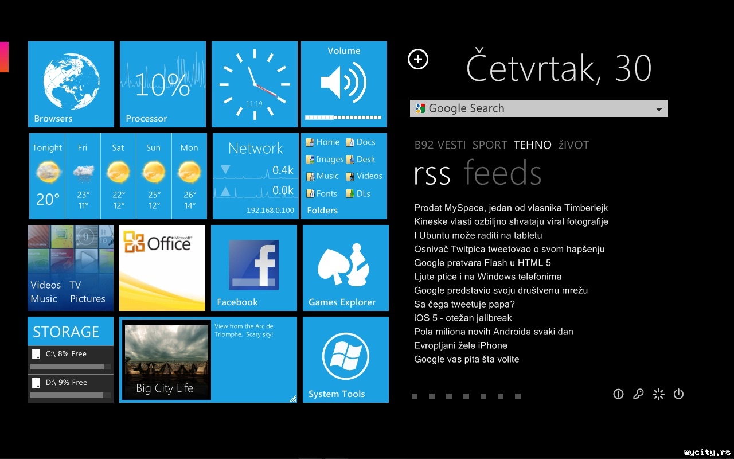Viewport: 734px width, 459px height.
Task: Open headline 'Sa čega tweetuje papa?'
Action: tap(464, 304)
